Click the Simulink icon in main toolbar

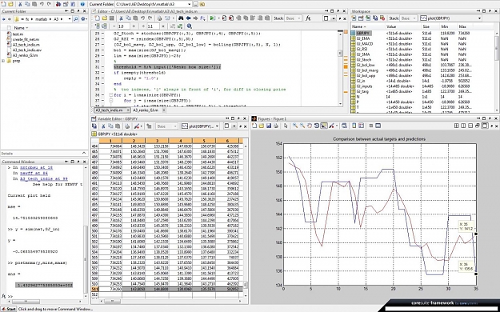point(58,5)
